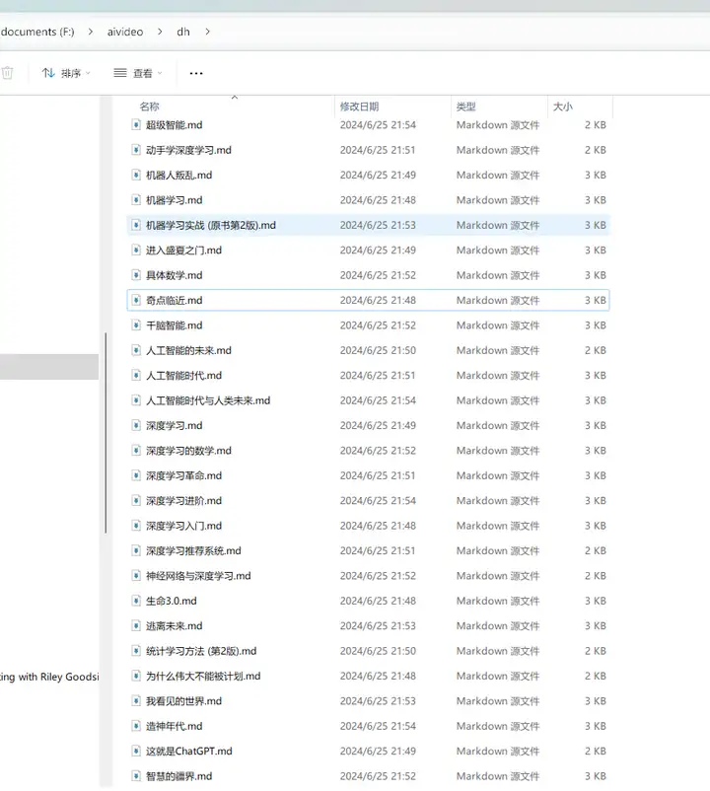The height and width of the screenshot is (791, 710).
Task: Click file icon of 进入盛夏之门.md
Action: pos(136,251)
